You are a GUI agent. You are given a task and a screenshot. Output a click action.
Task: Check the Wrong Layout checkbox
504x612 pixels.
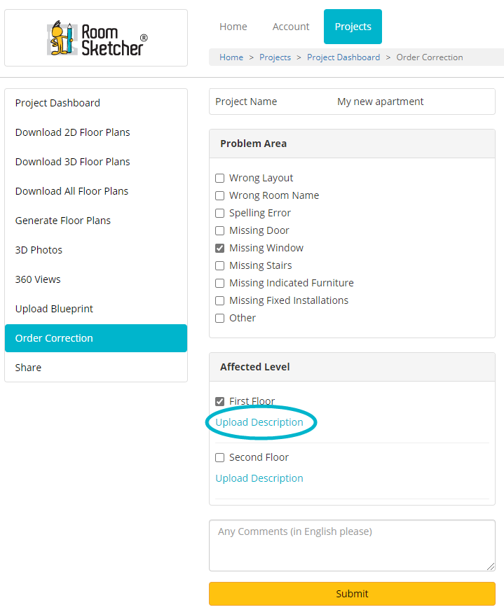tap(220, 178)
